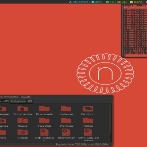Select track 10 in the playlist
The width and height of the screenshot is (147, 147).
click(135, 31)
